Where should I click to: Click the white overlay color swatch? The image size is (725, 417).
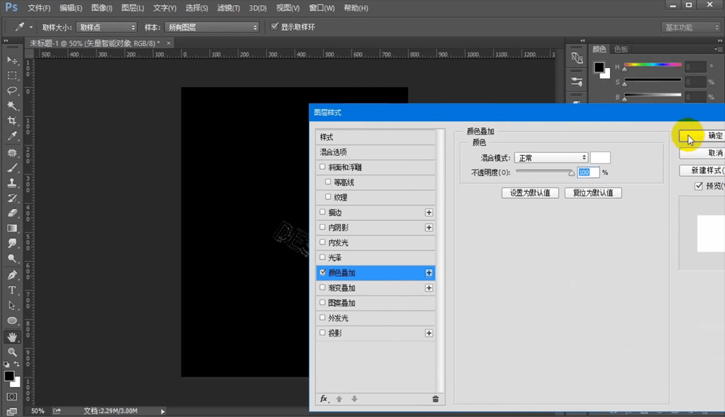[x=601, y=158]
